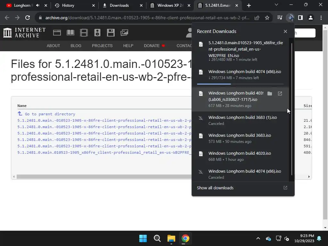Open the Chrome three-dot menu
This screenshot has width=328, height=246.
[321, 18]
